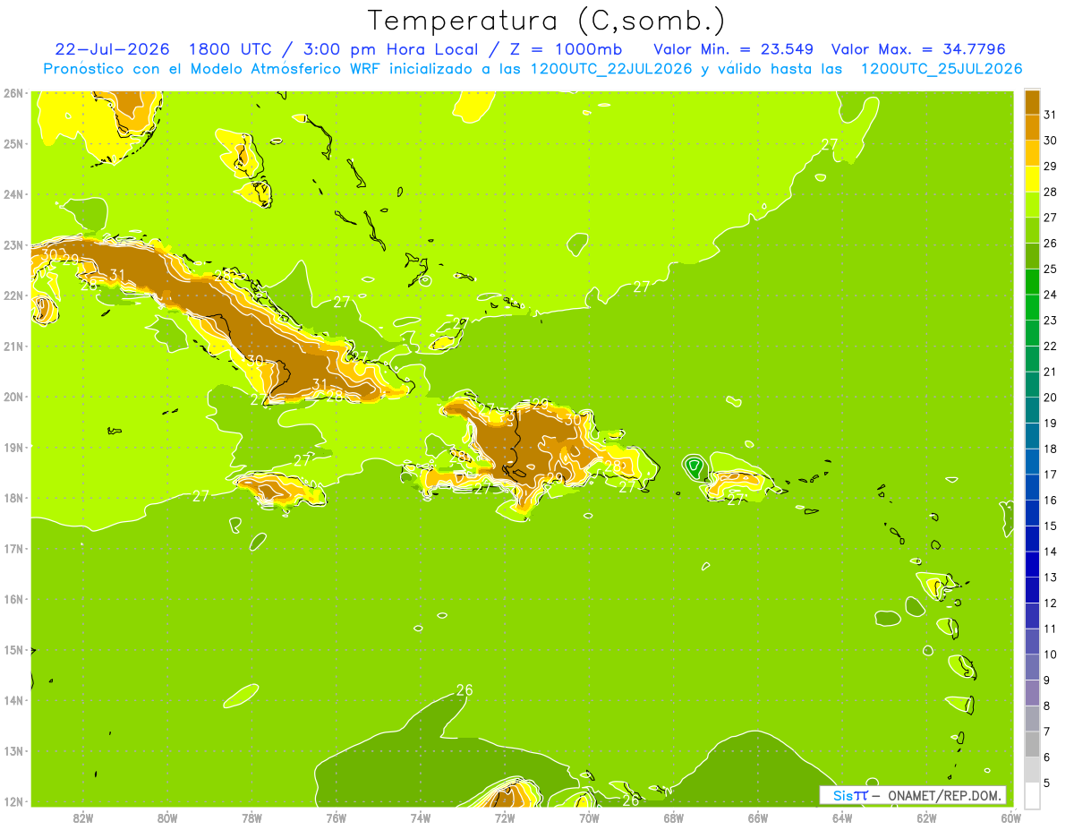Click the 13N latitude axis label
Screen dimensions: 1074x830
[13, 750]
